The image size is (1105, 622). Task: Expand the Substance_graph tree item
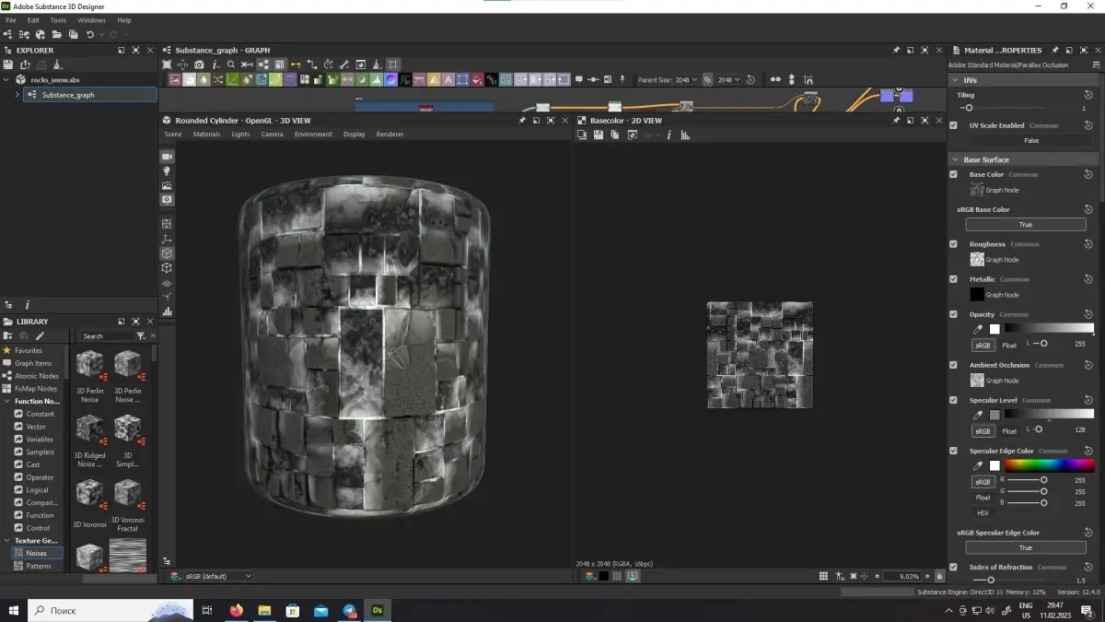17,95
